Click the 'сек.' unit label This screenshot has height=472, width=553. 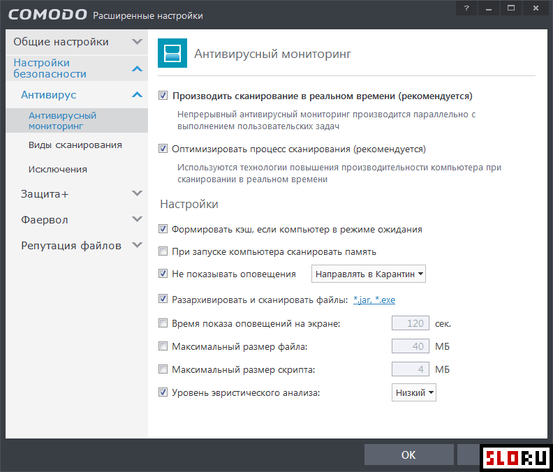(x=443, y=323)
